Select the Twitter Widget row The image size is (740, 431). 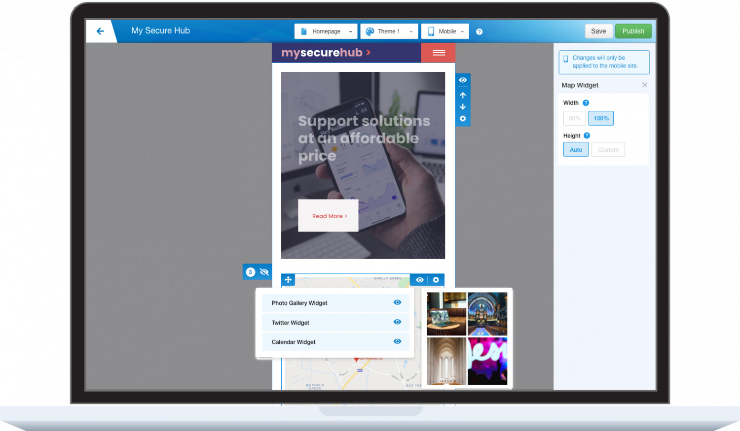(335, 323)
